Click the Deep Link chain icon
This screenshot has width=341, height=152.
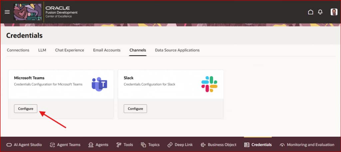pyautogui.click(x=170, y=145)
